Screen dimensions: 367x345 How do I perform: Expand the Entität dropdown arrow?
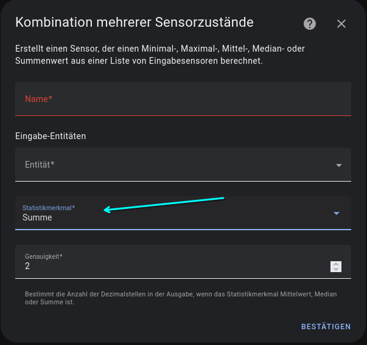coord(339,165)
